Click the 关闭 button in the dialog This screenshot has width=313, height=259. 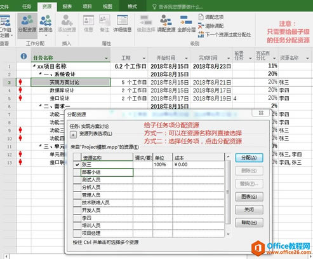click(x=249, y=209)
